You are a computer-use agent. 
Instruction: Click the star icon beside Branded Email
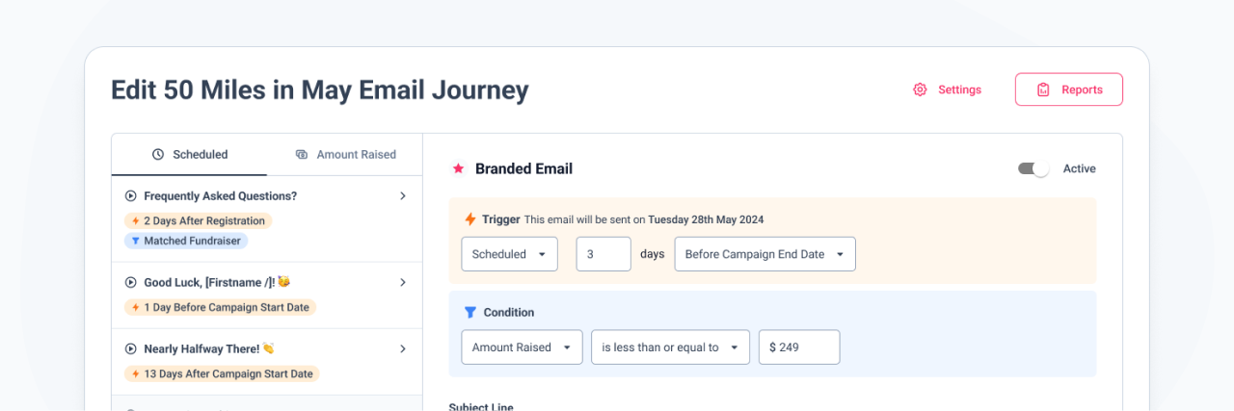point(458,168)
